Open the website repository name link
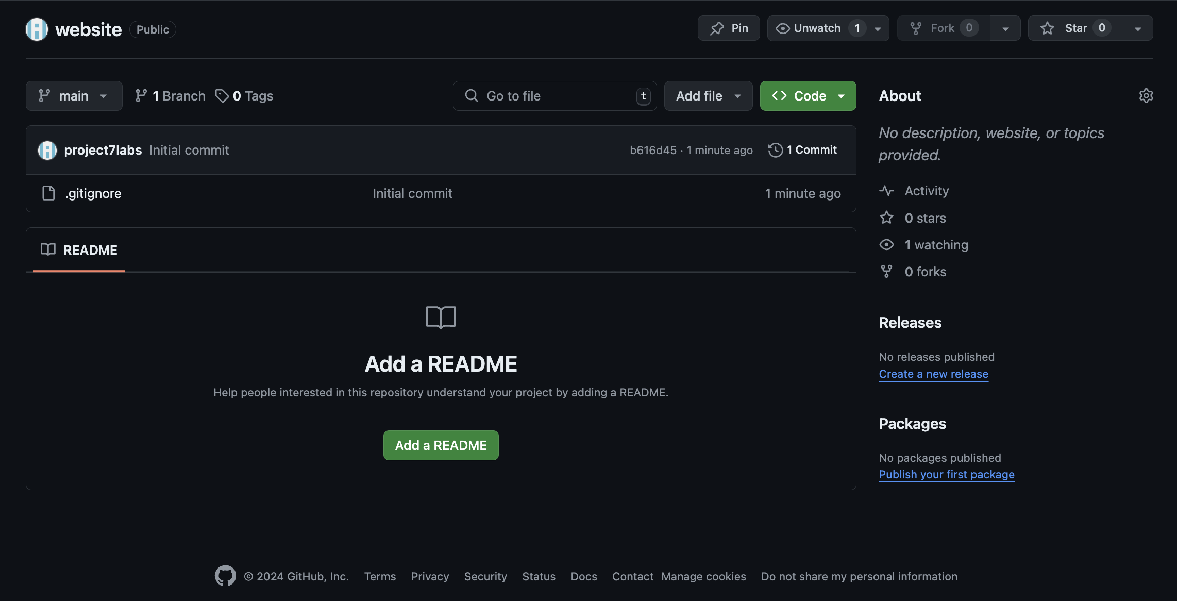The height and width of the screenshot is (601, 1177). 88,29
